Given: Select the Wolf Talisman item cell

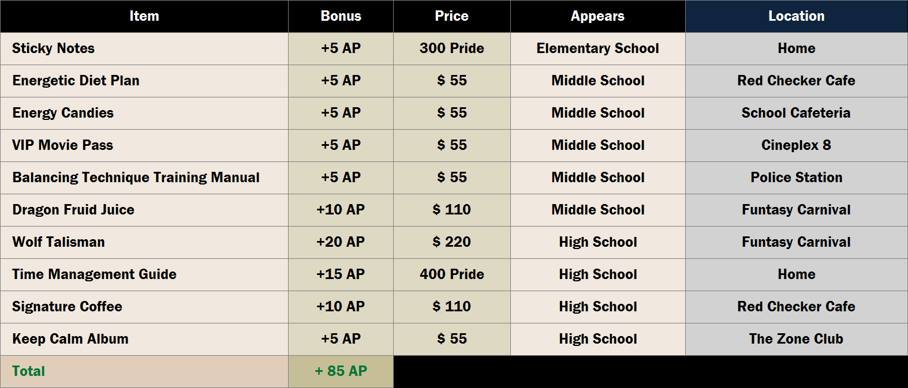Looking at the screenshot, I should [59, 242].
